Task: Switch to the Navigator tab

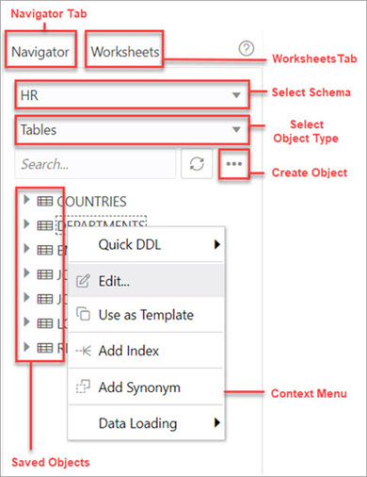Action: (x=40, y=52)
